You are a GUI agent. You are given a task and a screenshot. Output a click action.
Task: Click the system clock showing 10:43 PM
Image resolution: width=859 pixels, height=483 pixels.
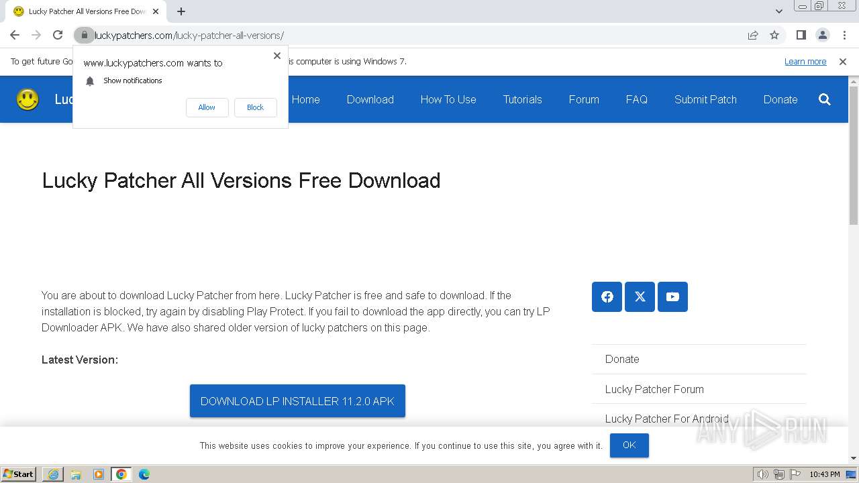click(824, 474)
